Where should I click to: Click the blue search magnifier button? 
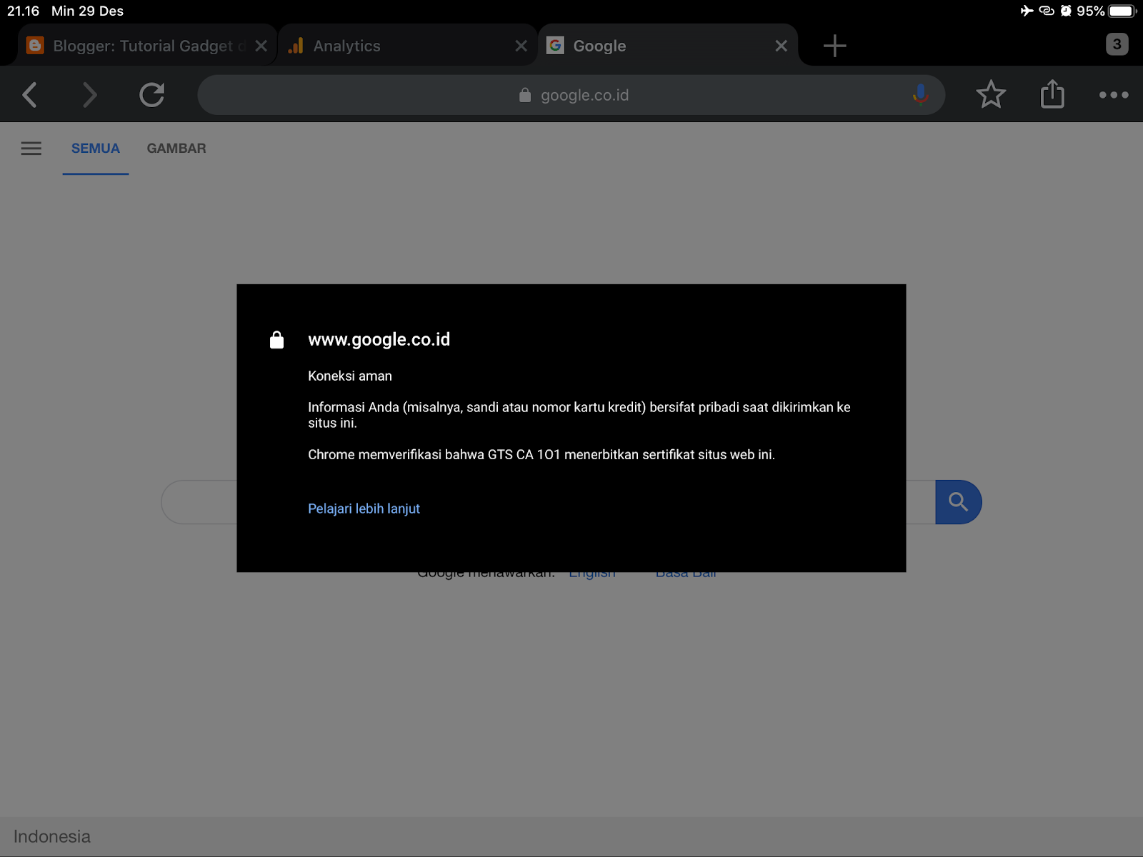click(x=959, y=502)
